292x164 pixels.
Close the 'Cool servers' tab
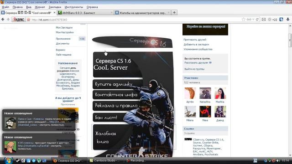click(x=54, y=13)
